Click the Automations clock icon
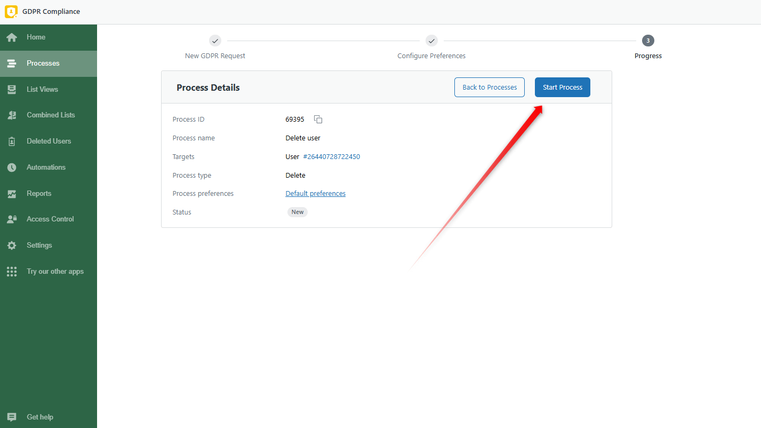761x428 pixels. (12, 168)
